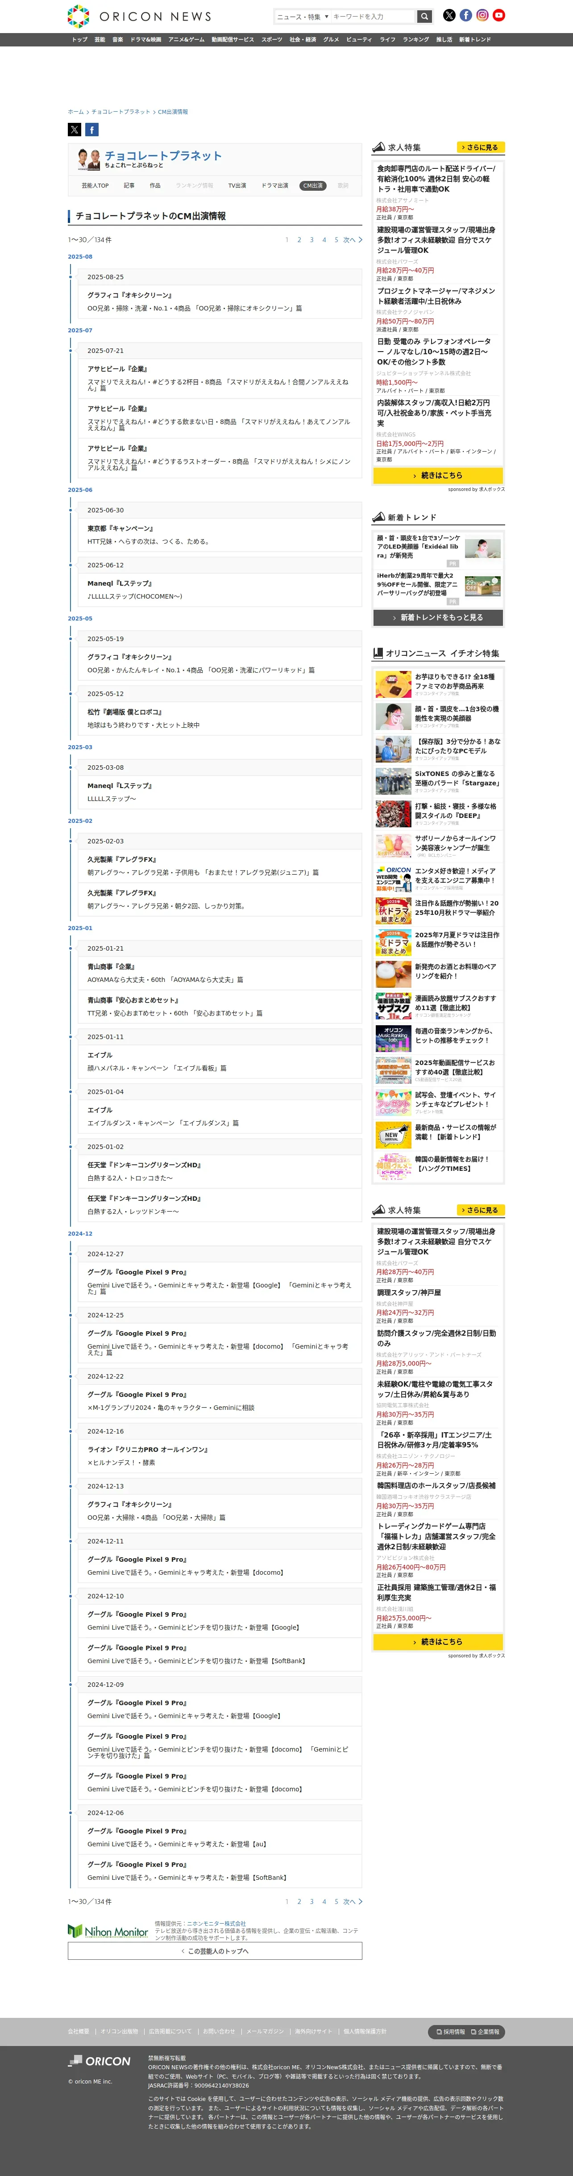Open the ニュース・特集 search category dropdown
This screenshot has height=2176, width=573.
(x=303, y=16)
